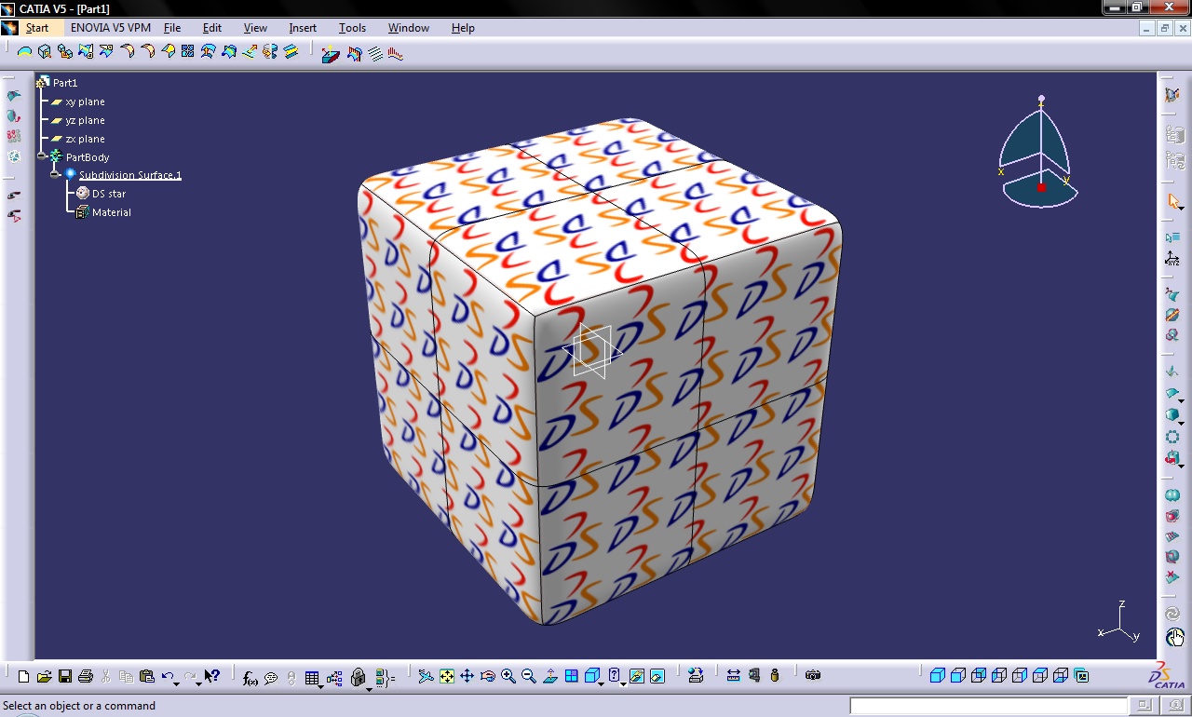Toggle Swap Visible Space
Screen dimensions: 1192x717
coord(657,676)
